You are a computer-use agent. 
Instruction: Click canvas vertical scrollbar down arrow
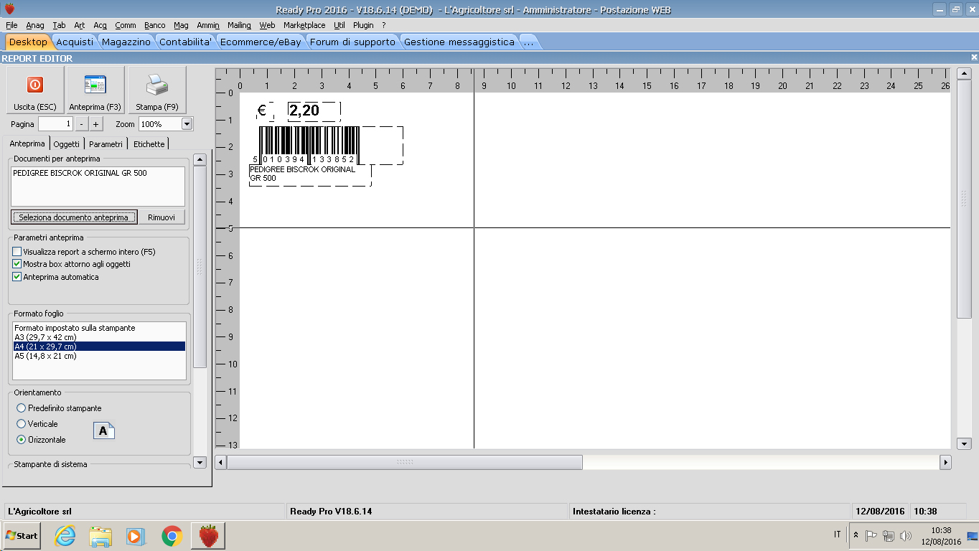965,443
